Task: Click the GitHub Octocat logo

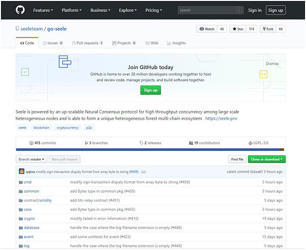Action: tap(20, 10)
